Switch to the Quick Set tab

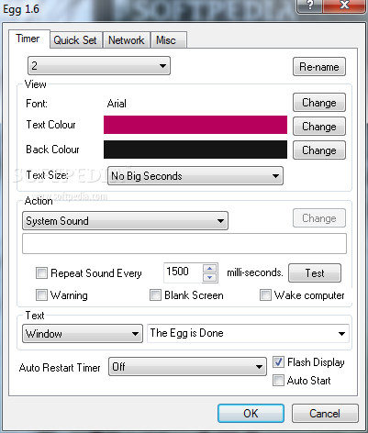click(x=75, y=40)
